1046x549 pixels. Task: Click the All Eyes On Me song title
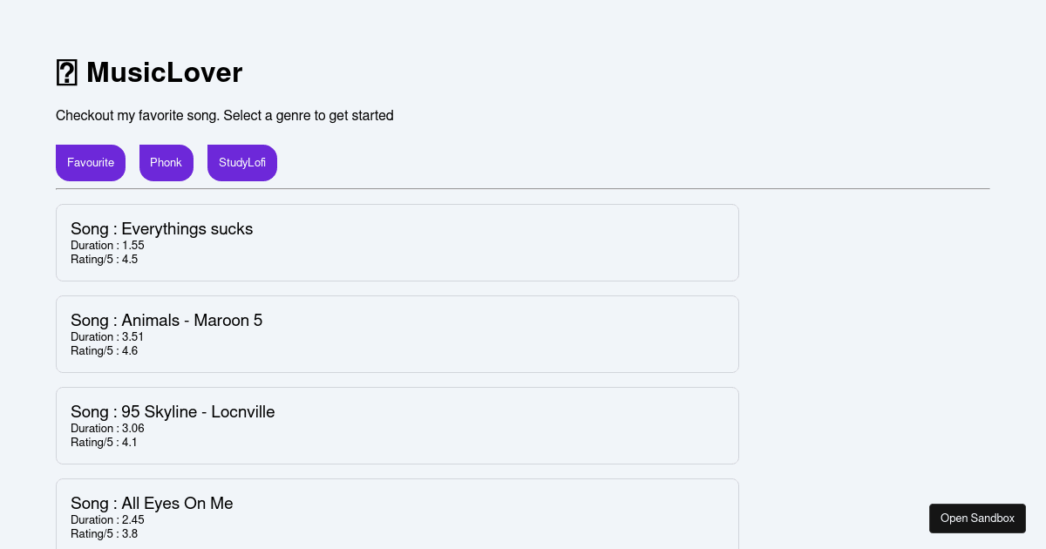point(152,504)
